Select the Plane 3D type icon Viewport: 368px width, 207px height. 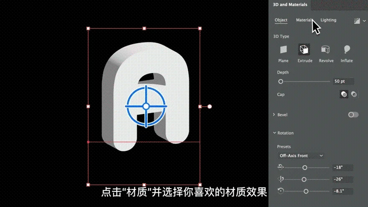[283, 49]
